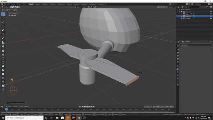Open the Add Modifier dropdown

[x=196, y=45]
